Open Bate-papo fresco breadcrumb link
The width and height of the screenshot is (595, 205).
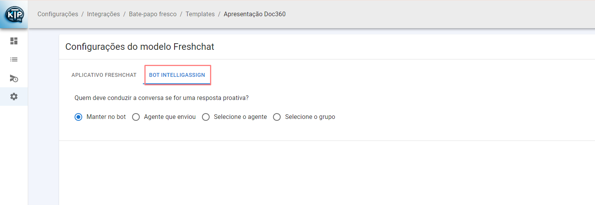pyautogui.click(x=153, y=14)
